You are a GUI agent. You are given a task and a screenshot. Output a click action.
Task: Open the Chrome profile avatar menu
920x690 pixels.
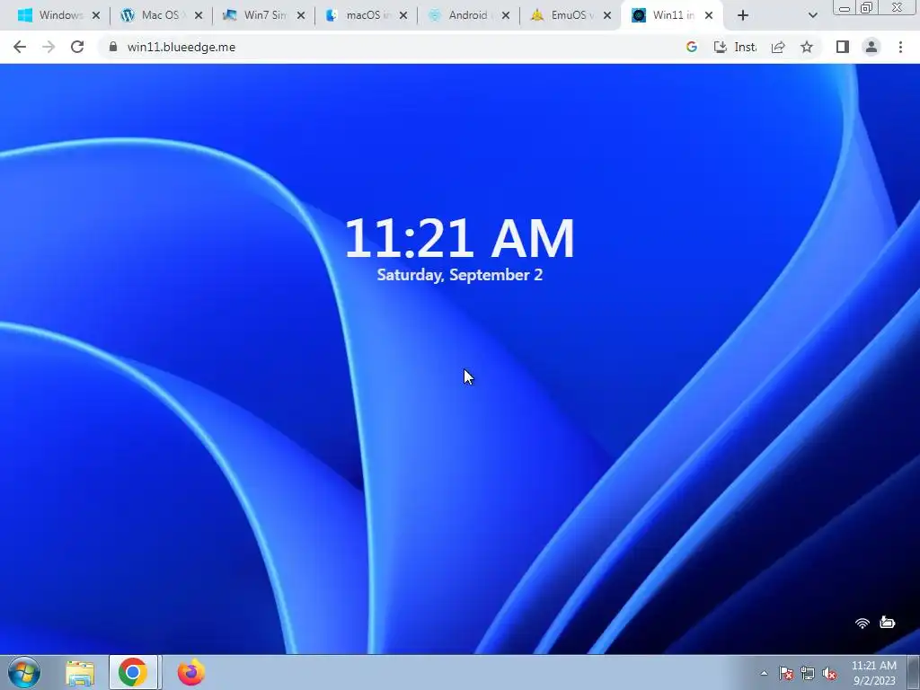[871, 47]
